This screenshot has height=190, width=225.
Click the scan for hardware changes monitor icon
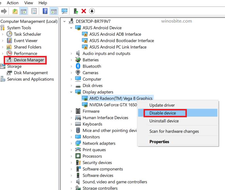pyautogui.click(x=64, y=11)
